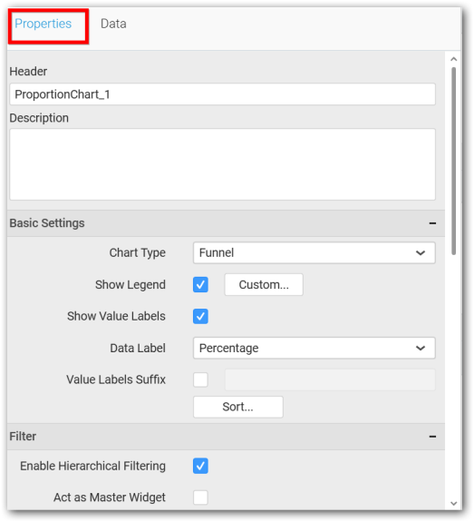This screenshot has width=474, height=522.
Task: Enable the Value Labels Suffix checkbox
Action: click(200, 379)
